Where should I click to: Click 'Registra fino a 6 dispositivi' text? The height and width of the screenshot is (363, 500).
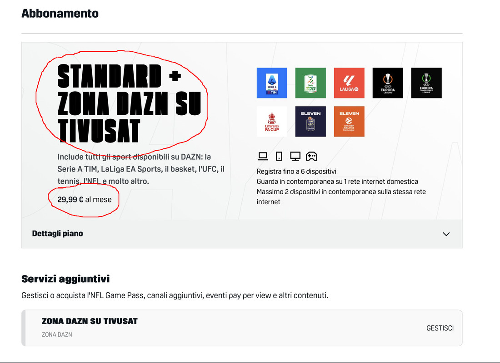(x=296, y=172)
